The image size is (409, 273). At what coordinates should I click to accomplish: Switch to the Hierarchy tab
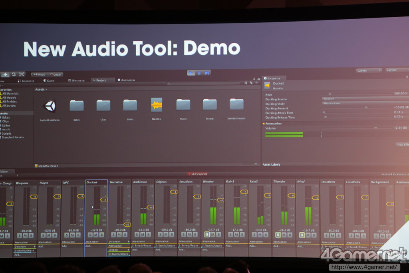point(76,80)
